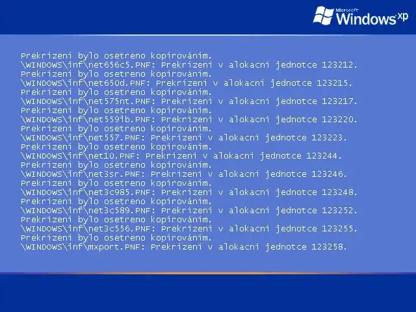Click allocation unit number 123258
The height and width of the screenshot is (312, 416).
pyautogui.click(x=328, y=247)
